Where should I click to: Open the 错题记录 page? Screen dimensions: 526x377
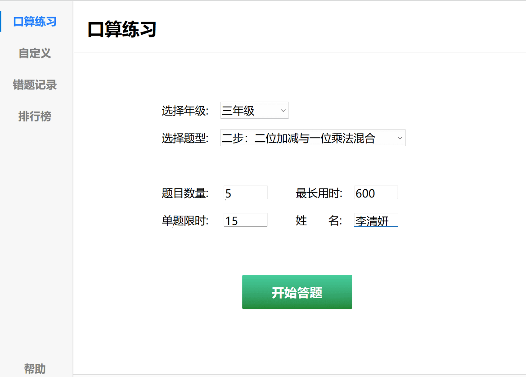(35, 85)
